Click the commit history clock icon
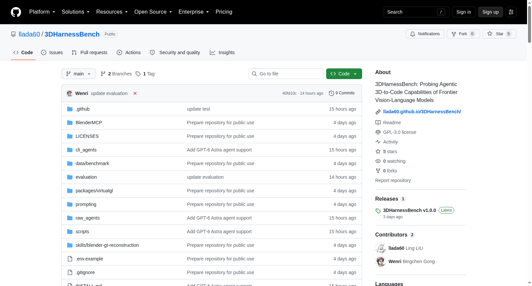 [331, 93]
